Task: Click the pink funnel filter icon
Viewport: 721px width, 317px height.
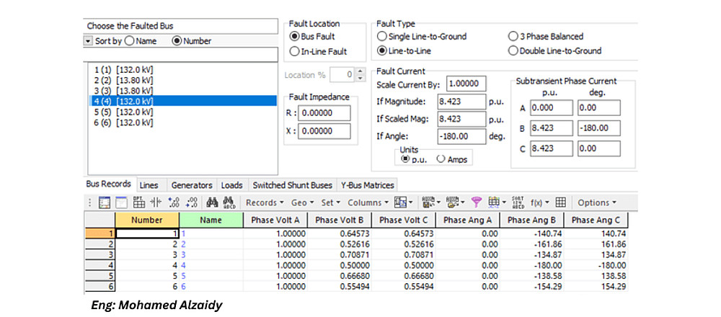Action: (x=477, y=202)
